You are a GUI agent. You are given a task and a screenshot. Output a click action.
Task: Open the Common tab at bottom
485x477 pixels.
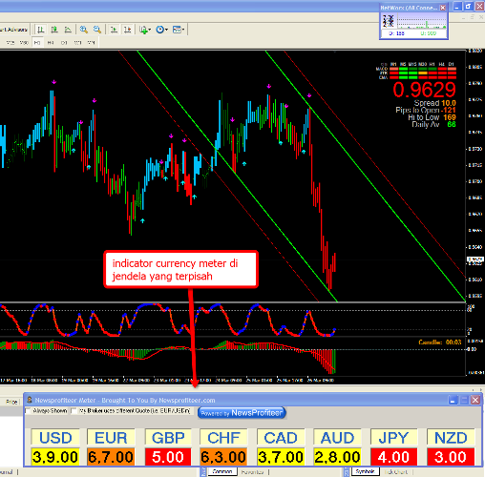222,471
